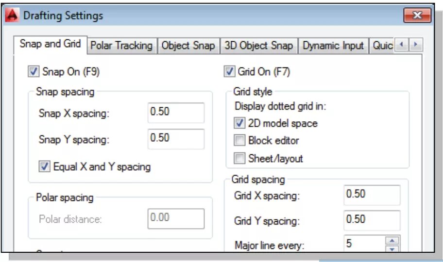Switch to the Polar Tracking tab
Screen dimensions: 443x262
tap(121, 46)
